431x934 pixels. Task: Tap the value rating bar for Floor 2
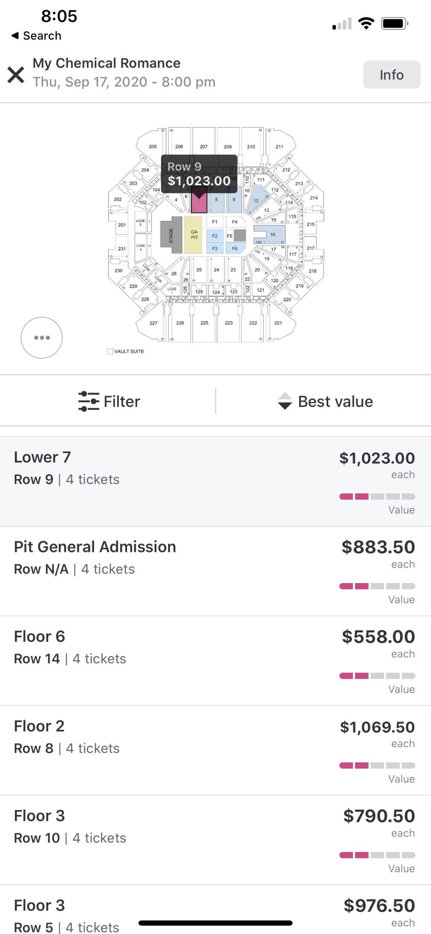point(377,765)
